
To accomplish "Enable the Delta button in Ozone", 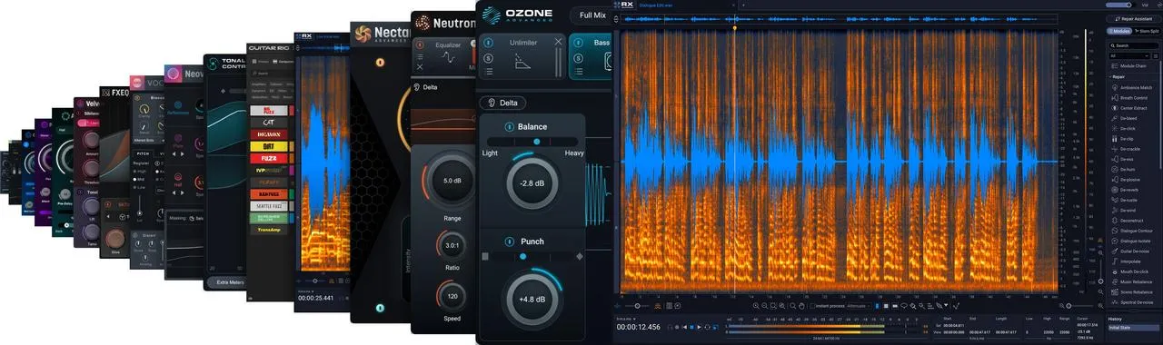I will click(502, 103).
